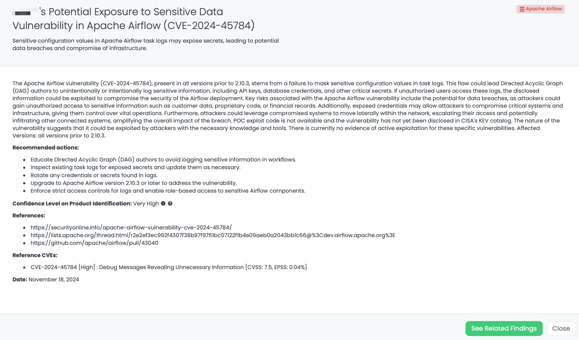Open the lists.apache.org mailing thread reference link
Image resolution: width=579 pixels, height=340 pixels.
pyautogui.click(x=213, y=235)
